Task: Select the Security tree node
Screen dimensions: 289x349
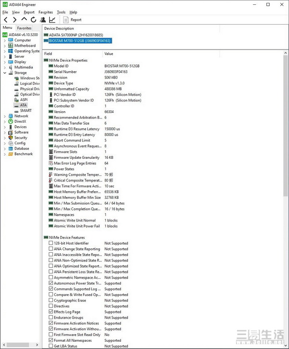Action: click(x=21, y=138)
